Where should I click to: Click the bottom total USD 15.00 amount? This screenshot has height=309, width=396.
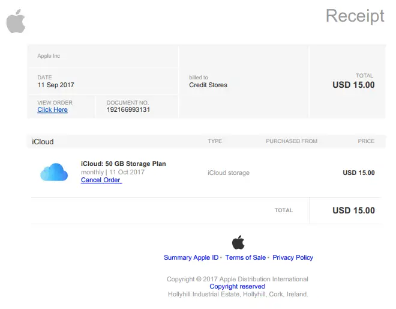tap(353, 210)
